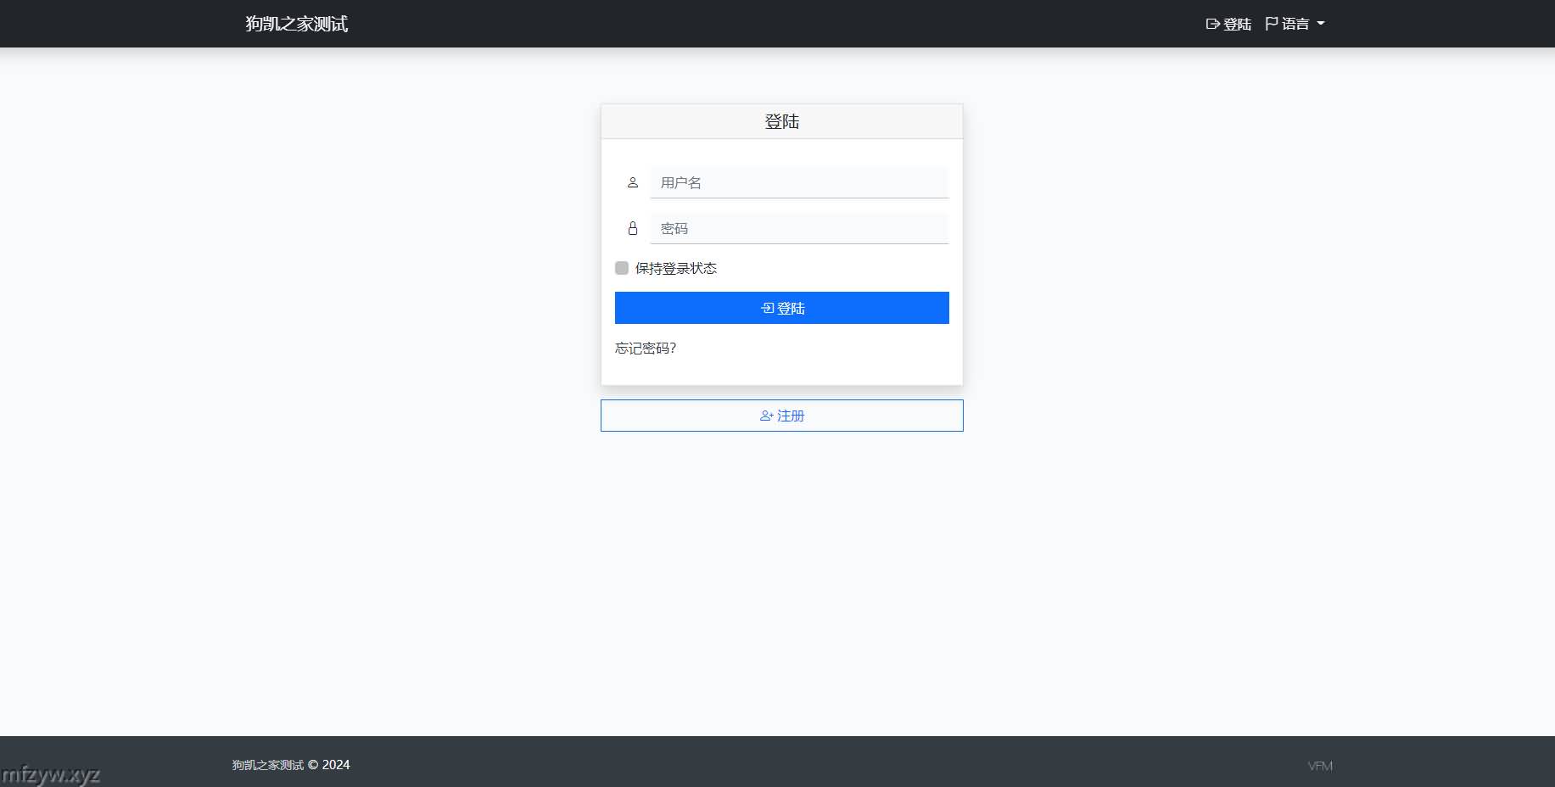Screen dimensions: 1555x787
Task: Click the add-user icon in 注册 button
Action: (766, 416)
